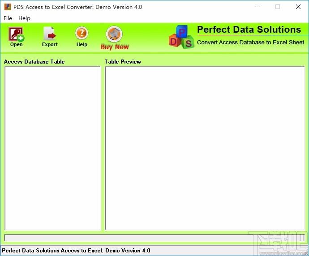Click inside the Table Preview pane
Image resolution: width=309 pixels, height=256 pixels.
[x=205, y=148]
